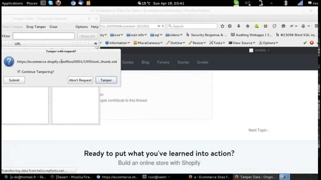Viewport: 321px width, 180px height.
Task: Open the Forums navigation link
Action: pos(163,62)
